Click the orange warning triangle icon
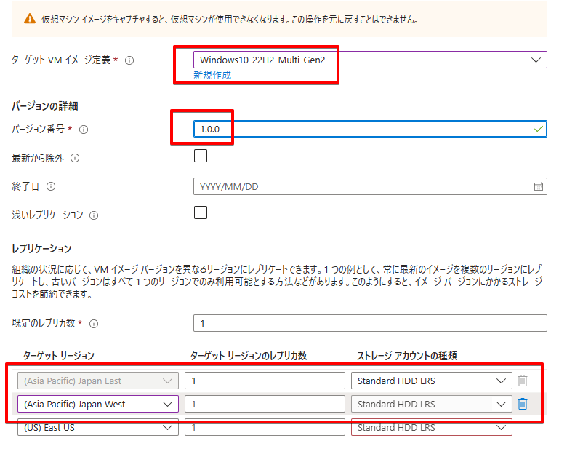This screenshot has height=454, width=575. [x=30, y=19]
